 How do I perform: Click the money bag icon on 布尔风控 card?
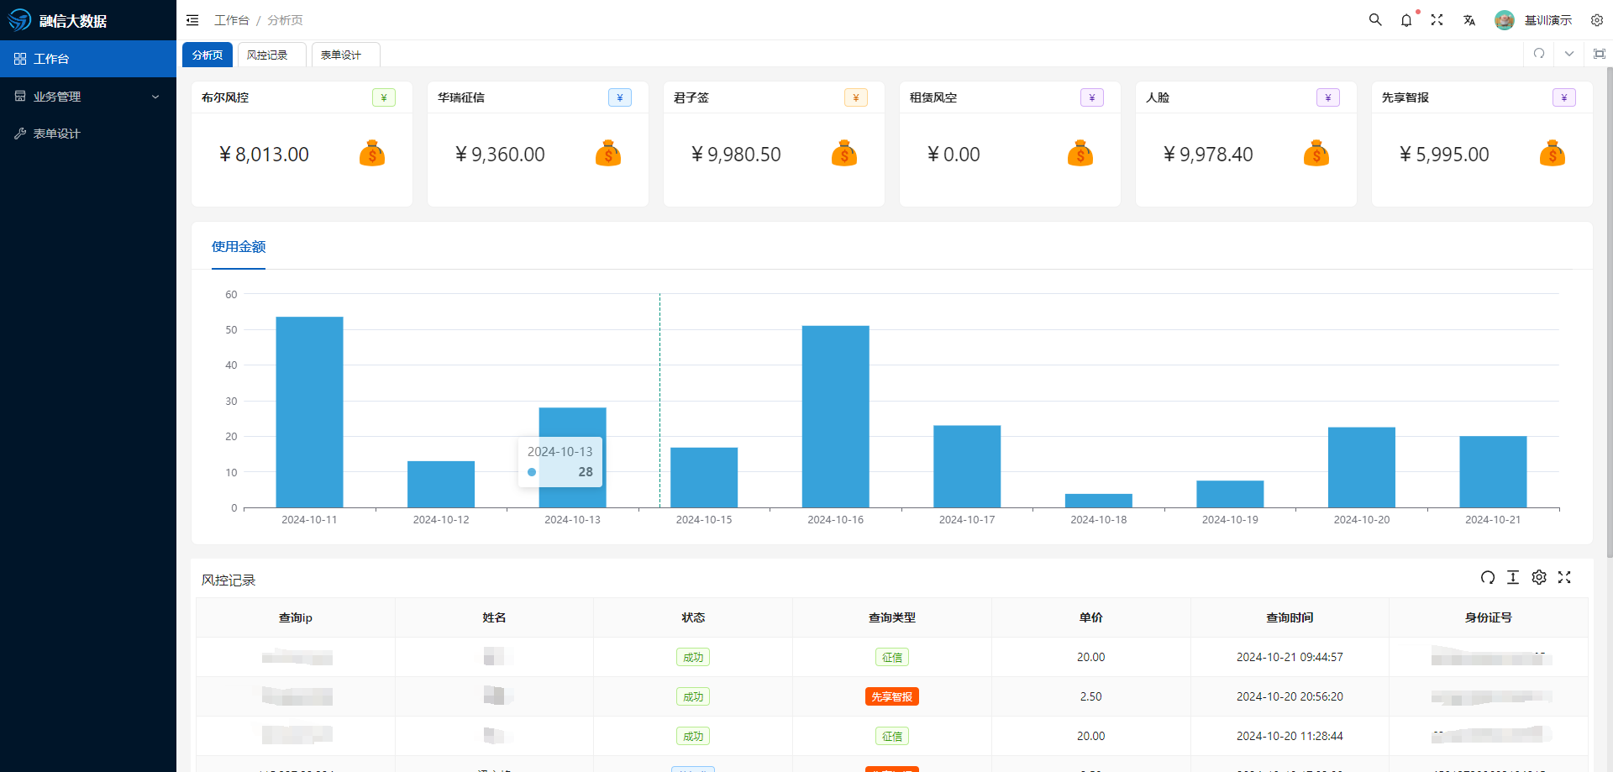[372, 154]
